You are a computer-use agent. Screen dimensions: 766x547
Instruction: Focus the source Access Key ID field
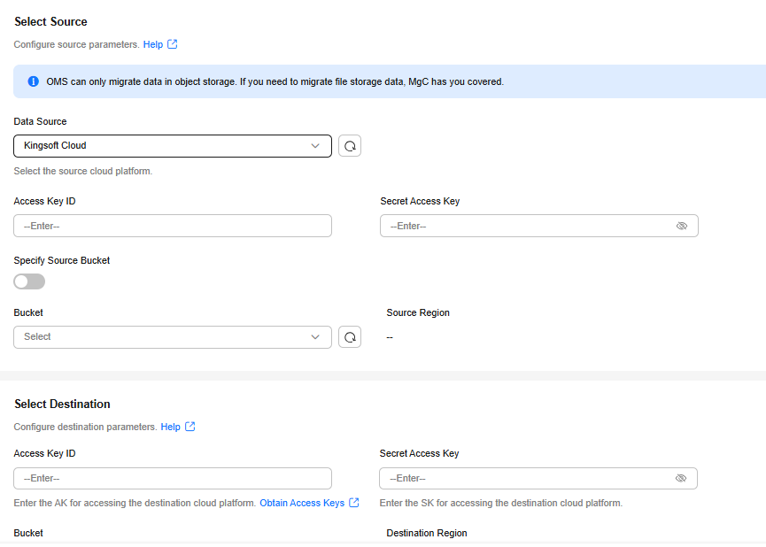click(x=173, y=226)
